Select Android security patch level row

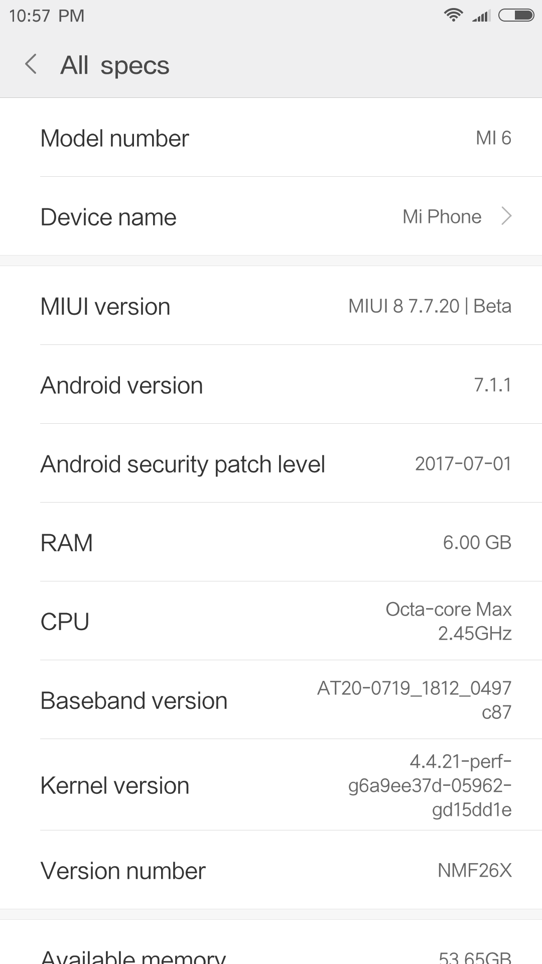pos(271,464)
